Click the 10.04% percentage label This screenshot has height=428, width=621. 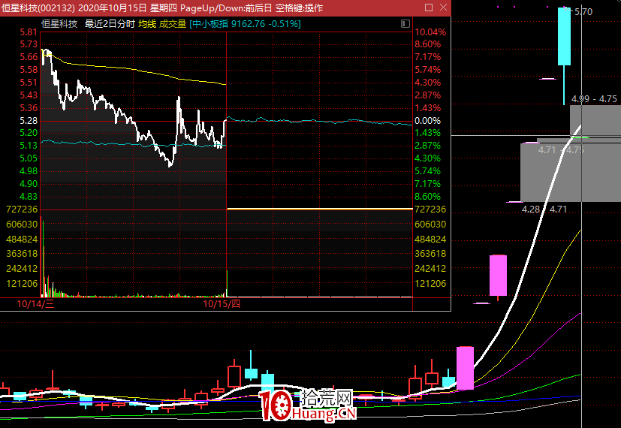(x=430, y=32)
